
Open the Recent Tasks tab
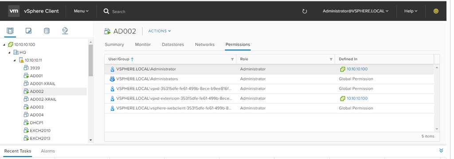18,151
